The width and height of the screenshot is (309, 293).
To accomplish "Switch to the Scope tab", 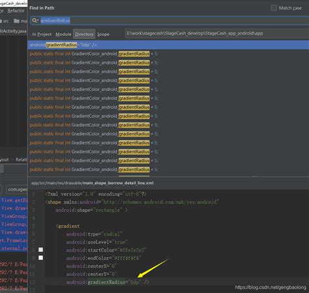I will point(103,34).
